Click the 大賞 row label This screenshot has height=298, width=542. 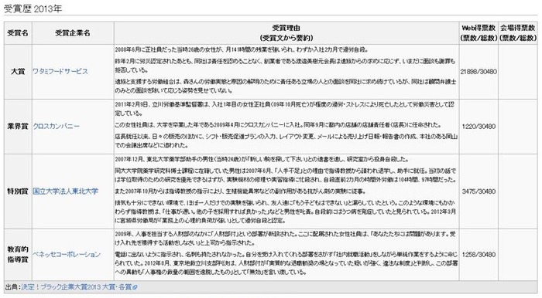[18, 72]
